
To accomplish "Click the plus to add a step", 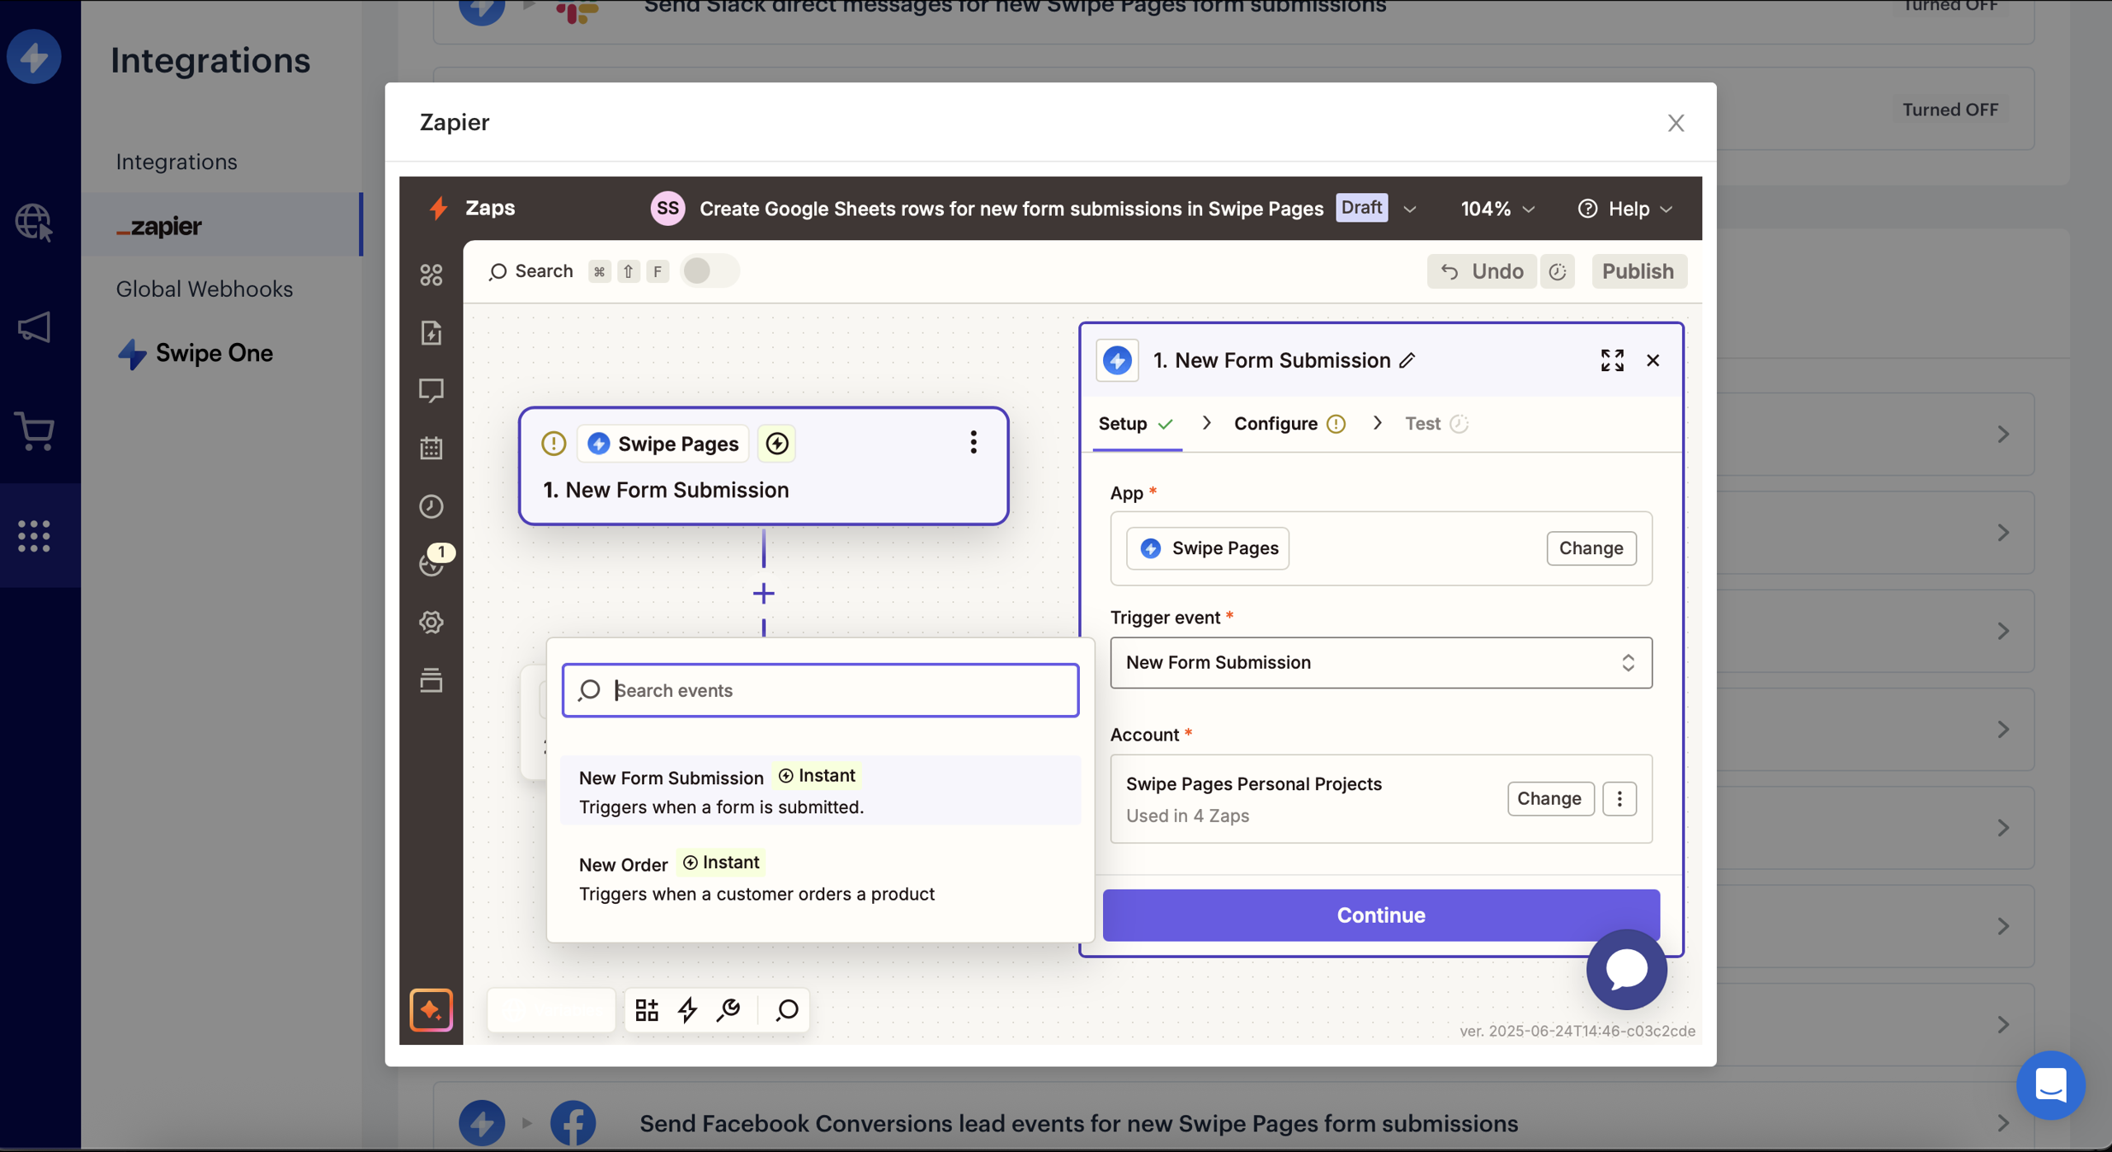I will [763, 594].
